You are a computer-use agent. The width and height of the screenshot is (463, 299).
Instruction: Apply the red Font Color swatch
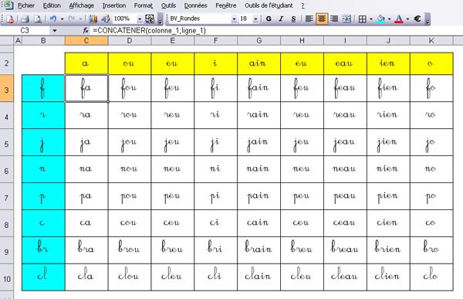point(399,19)
